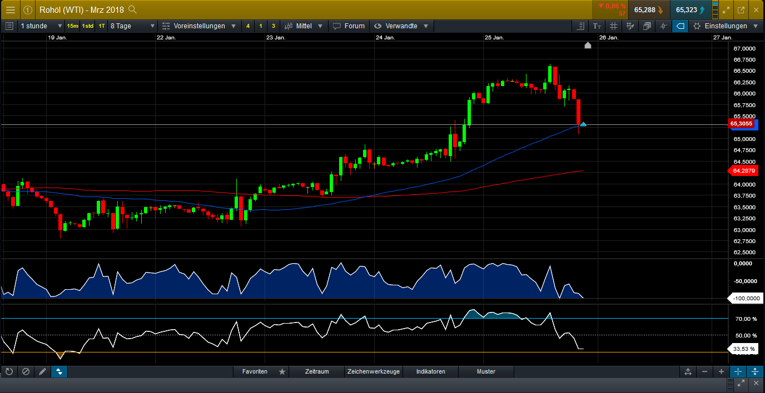Click the blue sell price 65,288
The height and width of the screenshot is (393, 765).
tap(648, 9)
